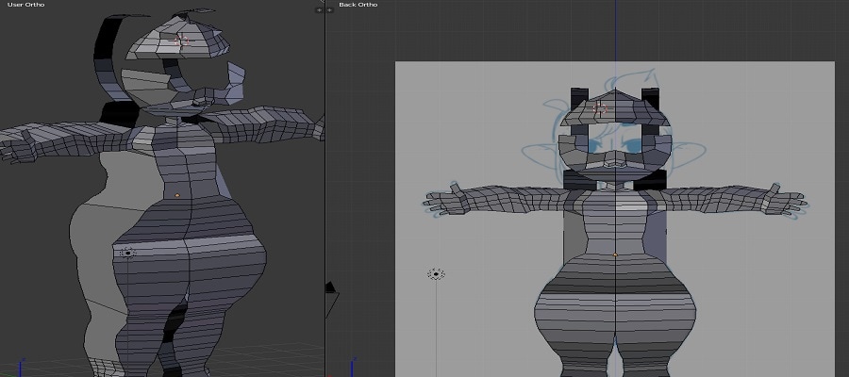Click the vertical divider between the two viewports
849x377 pixels.
(x=325, y=188)
